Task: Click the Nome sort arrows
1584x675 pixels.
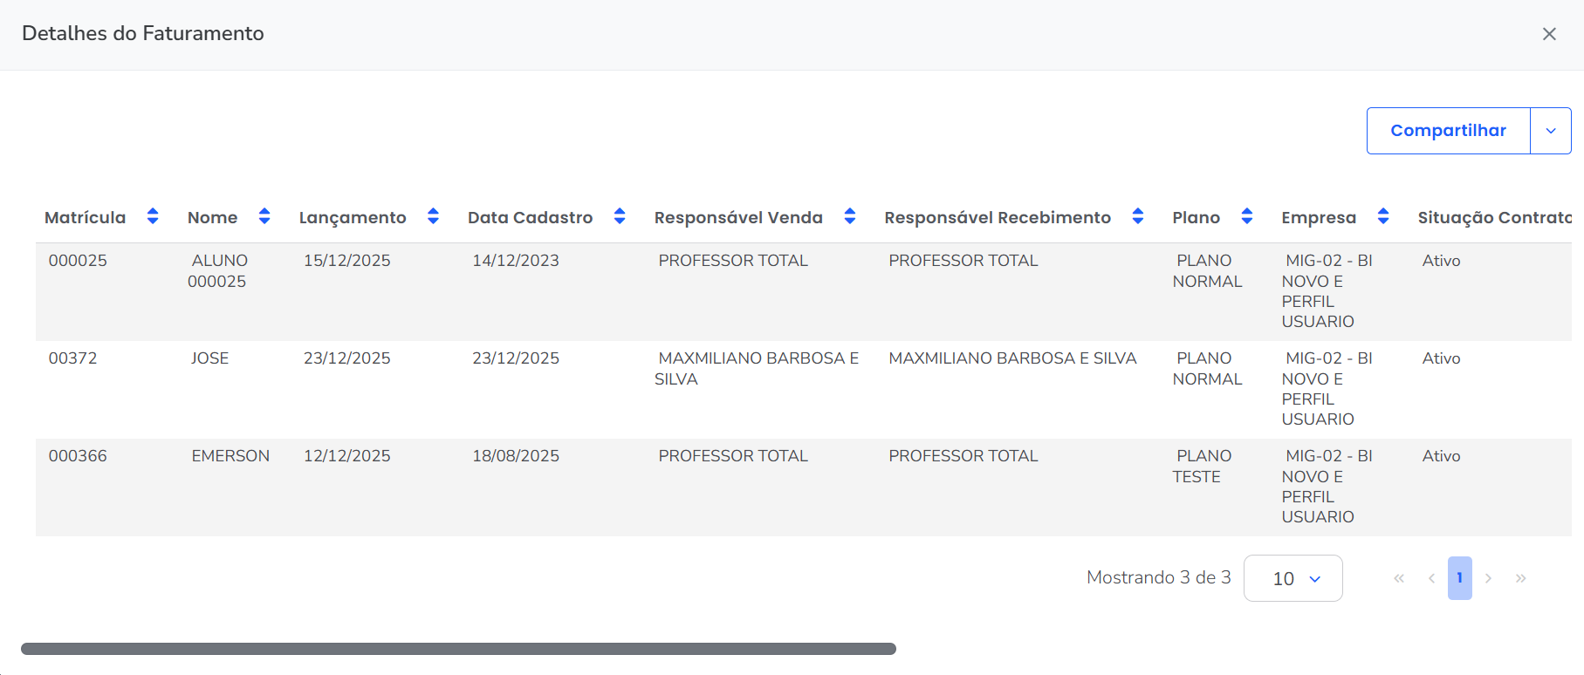Action: tap(264, 216)
